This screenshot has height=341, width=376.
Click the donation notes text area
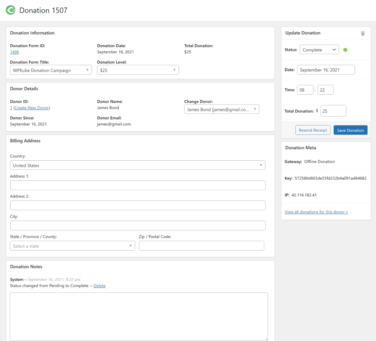[x=139, y=316]
